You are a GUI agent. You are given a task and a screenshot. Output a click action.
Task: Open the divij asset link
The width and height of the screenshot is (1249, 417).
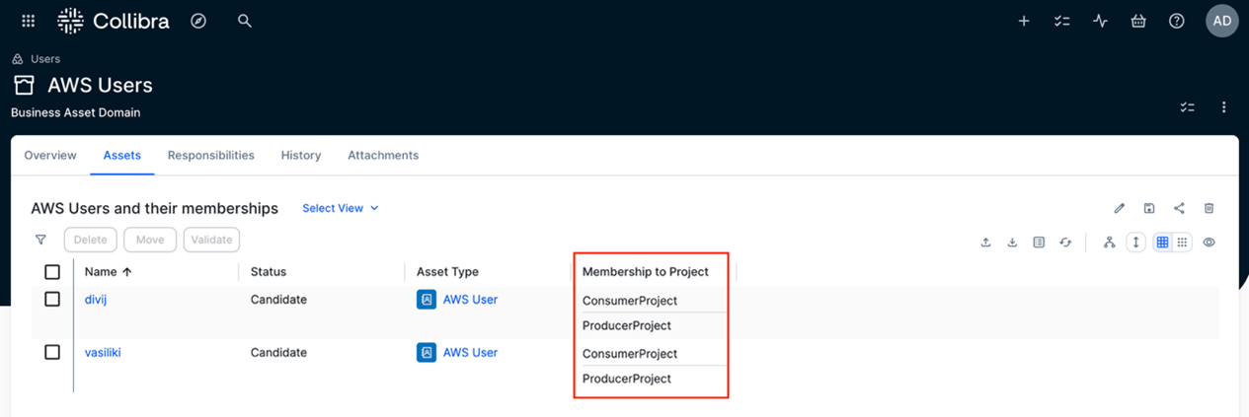[96, 300]
